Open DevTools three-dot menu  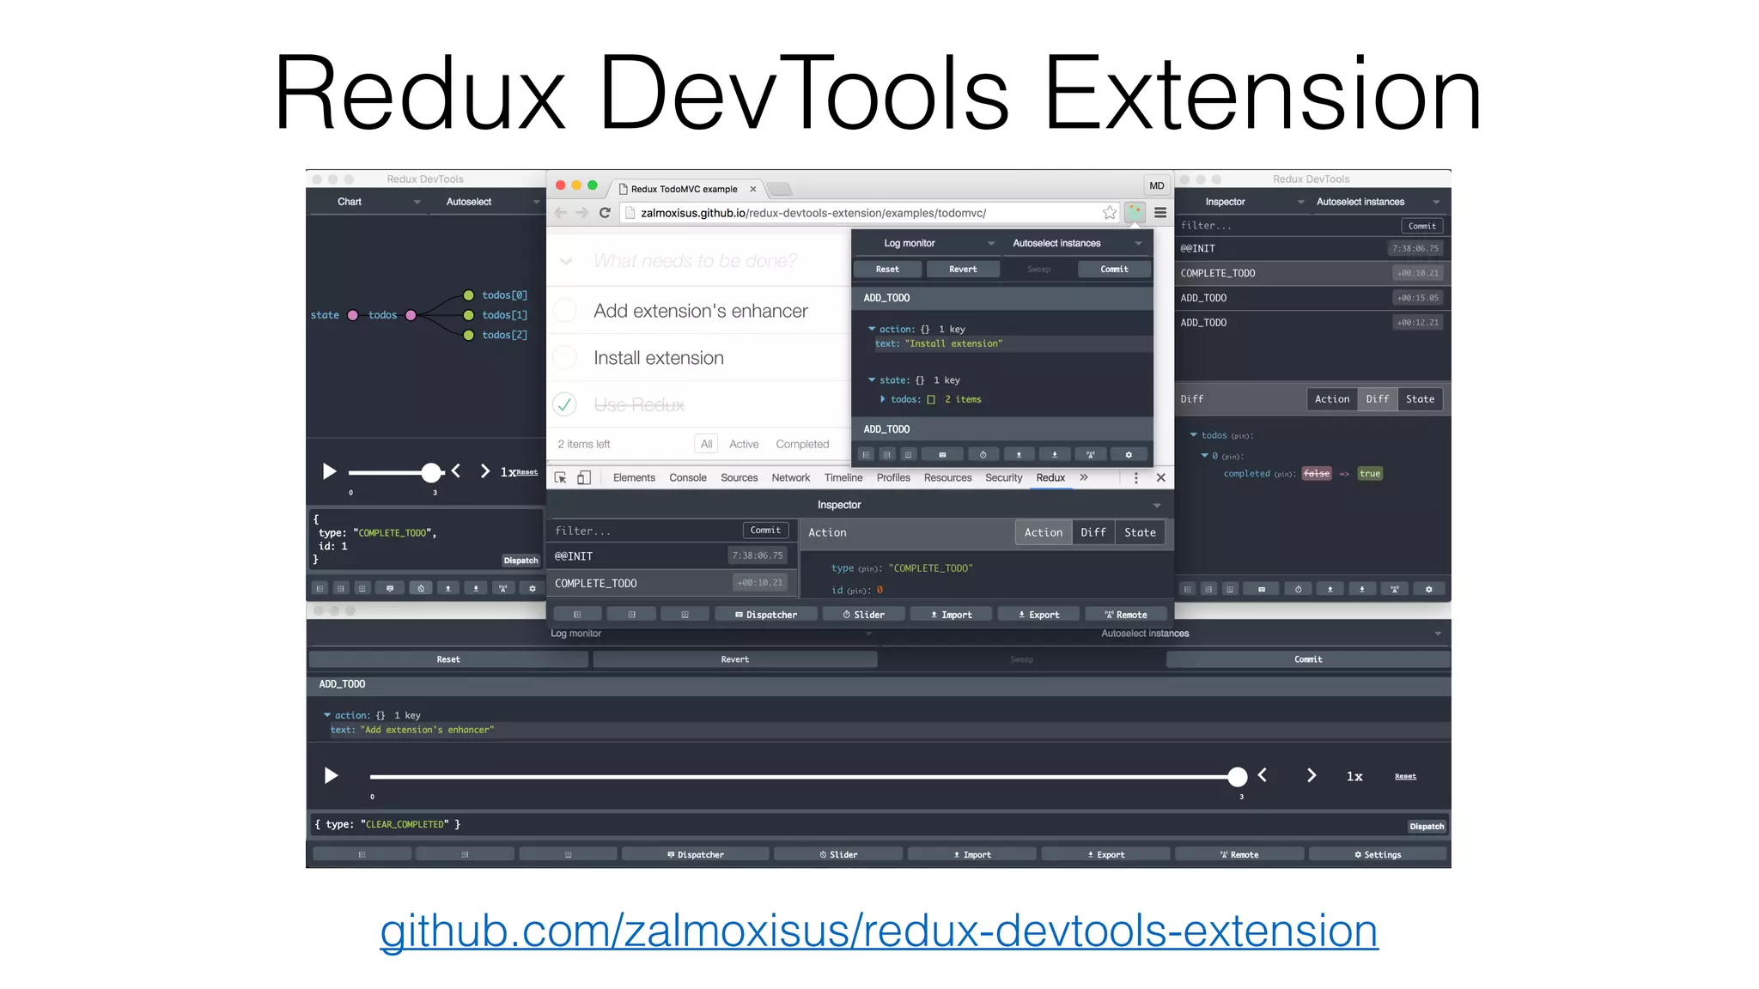(x=1135, y=477)
